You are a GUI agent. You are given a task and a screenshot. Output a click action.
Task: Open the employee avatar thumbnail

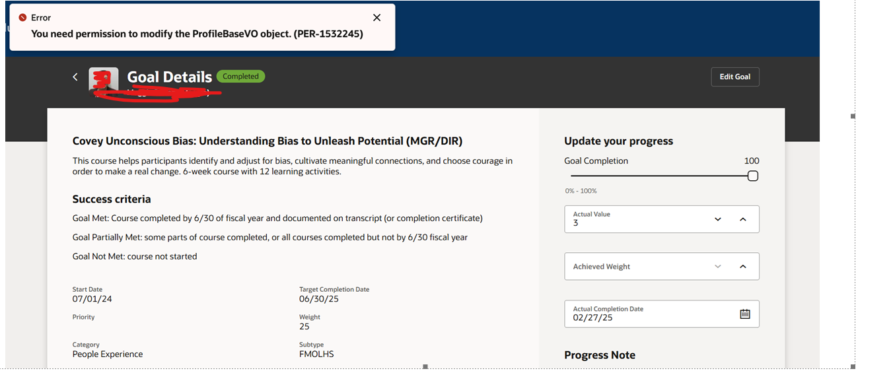[x=104, y=81]
